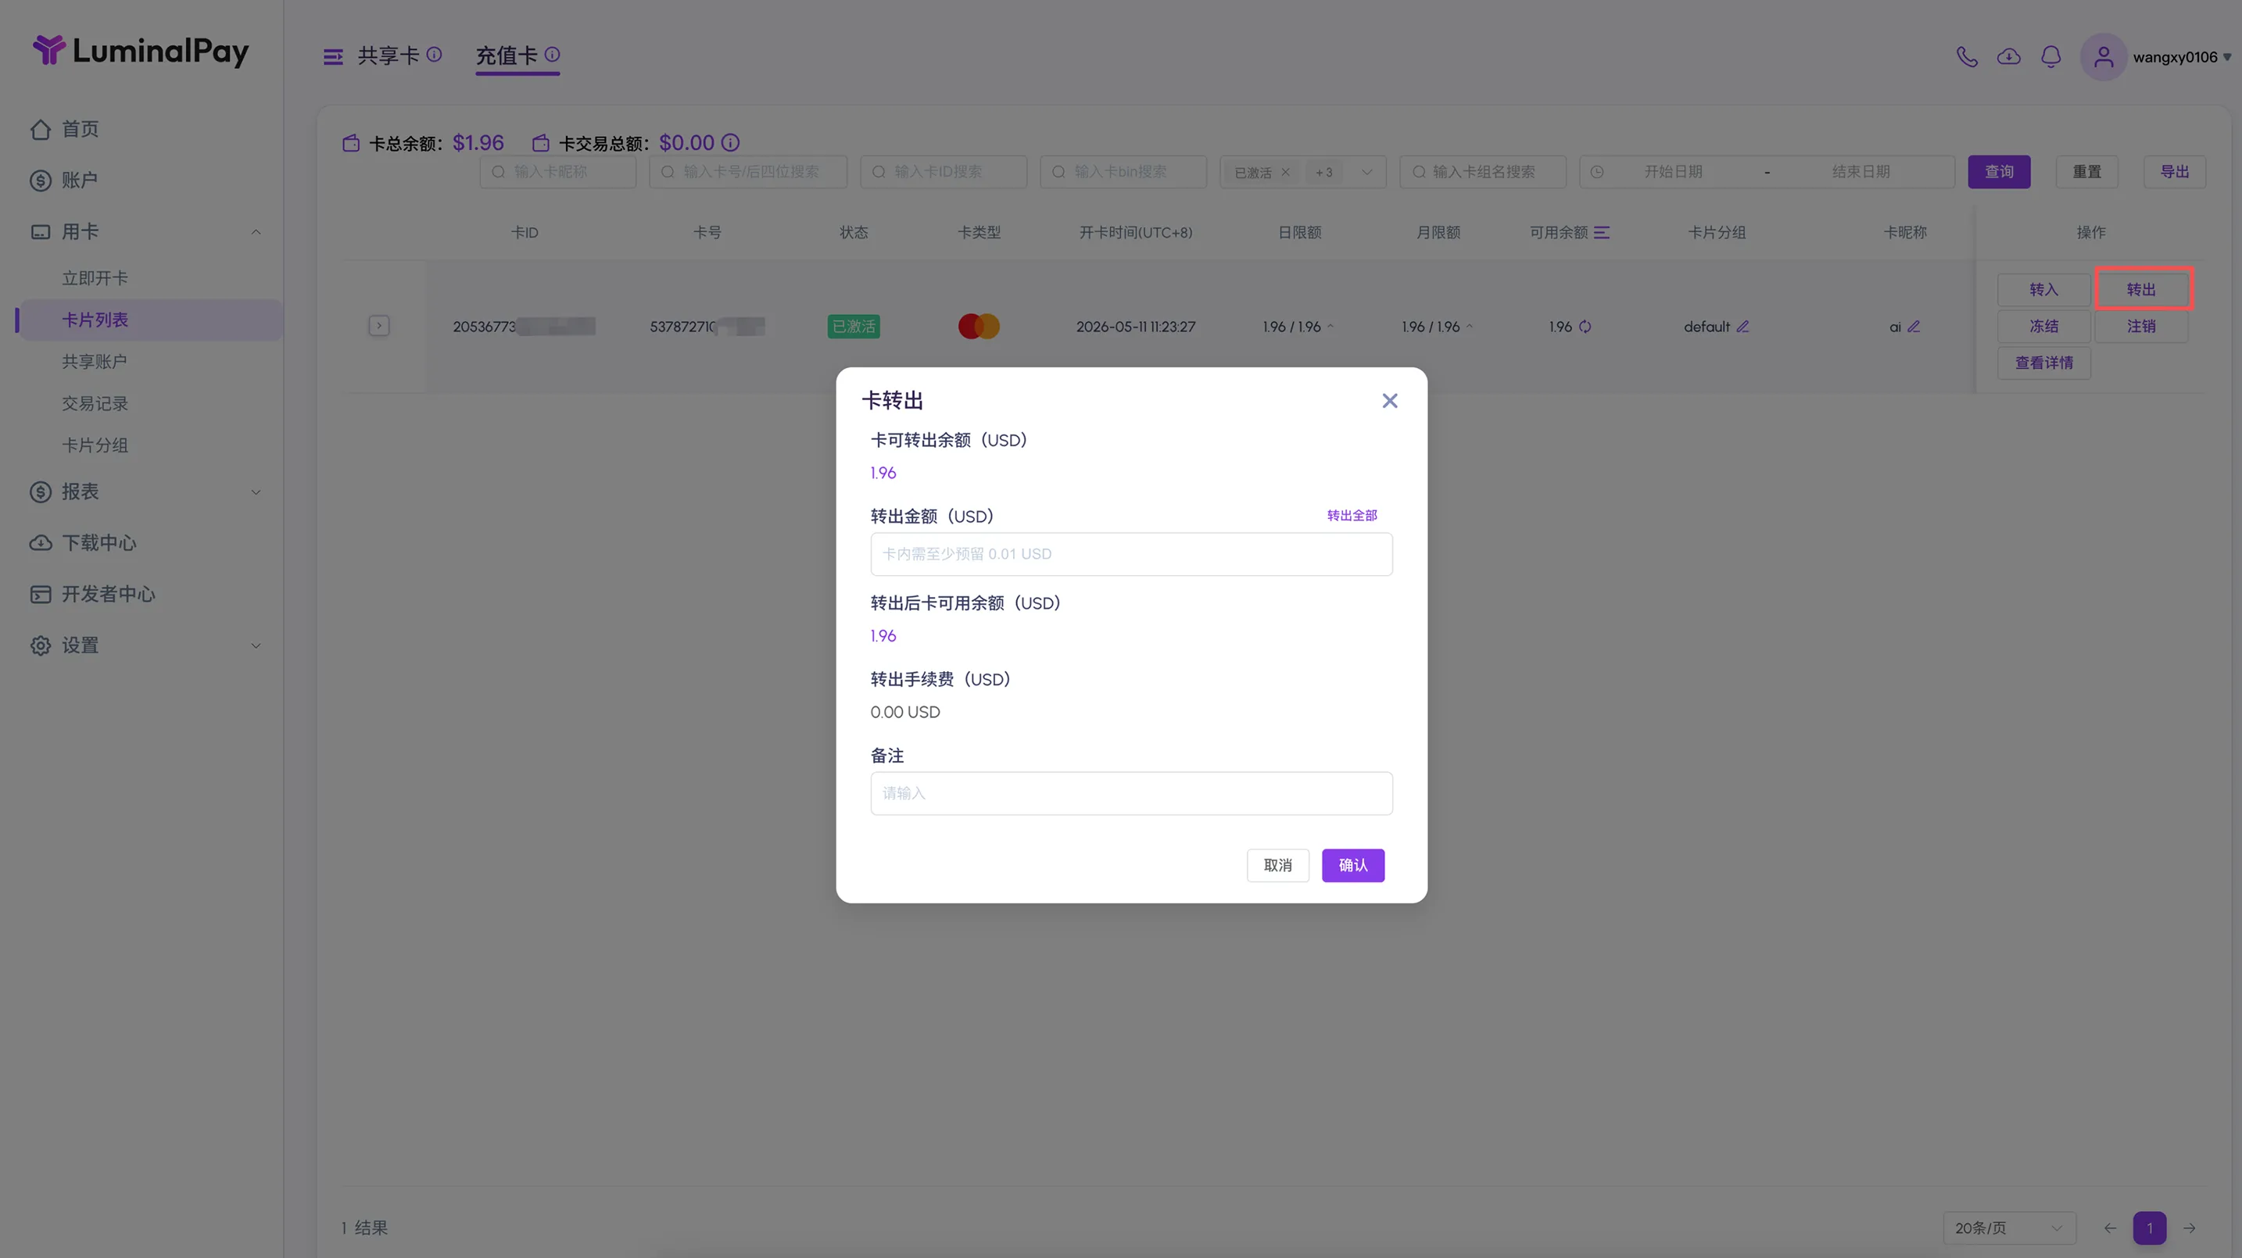Open 卡片分组 submenu item
Screen dimensions: 2242x1258
click(x=94, y=445)
